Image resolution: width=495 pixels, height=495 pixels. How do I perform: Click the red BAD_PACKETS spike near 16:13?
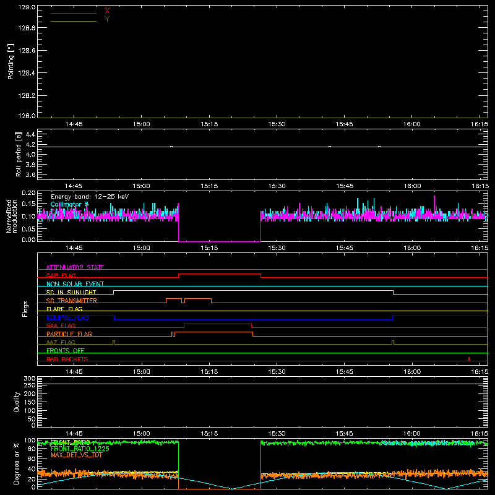tap(469, 359)
